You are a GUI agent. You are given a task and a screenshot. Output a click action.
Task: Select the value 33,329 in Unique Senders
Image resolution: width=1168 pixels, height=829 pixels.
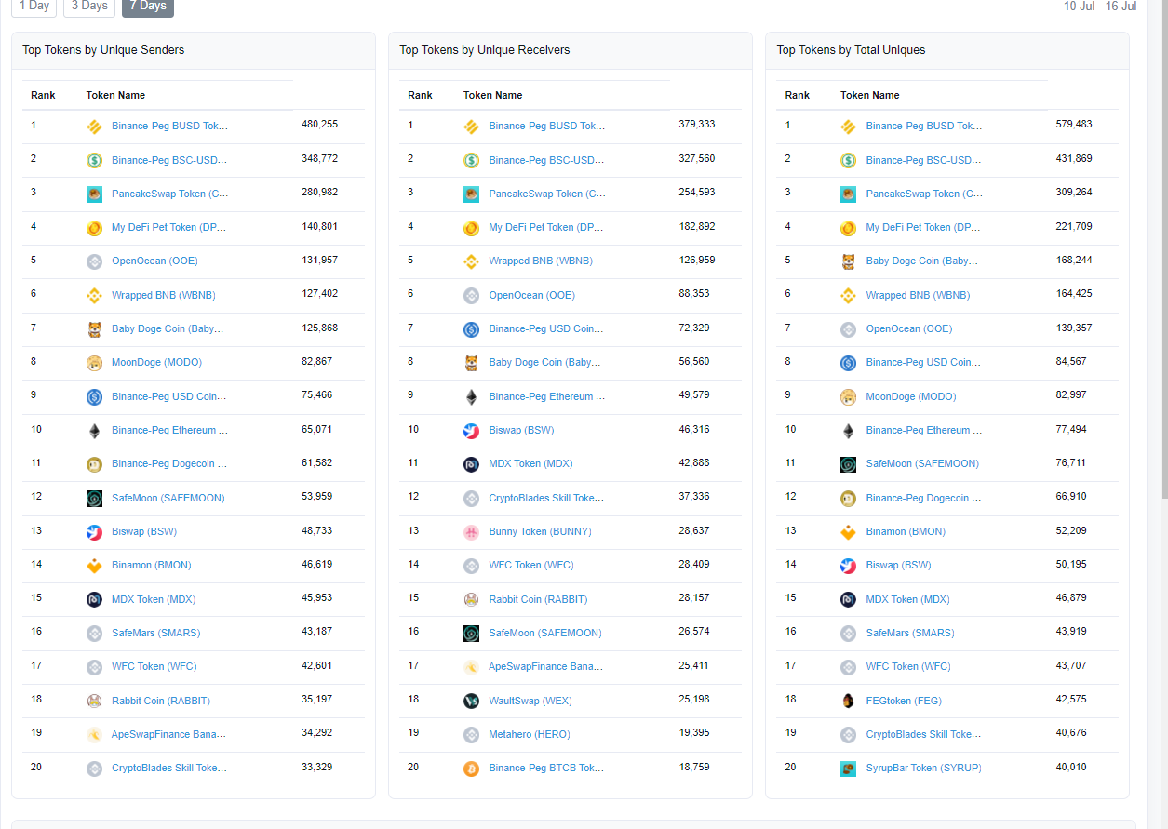tap(317, 767)
